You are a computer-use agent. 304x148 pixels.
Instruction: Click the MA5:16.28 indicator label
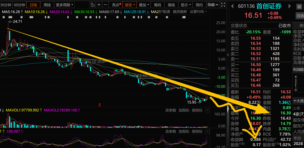(x=11, y=12)
